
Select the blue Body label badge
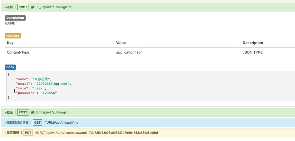tap(10, 67)
